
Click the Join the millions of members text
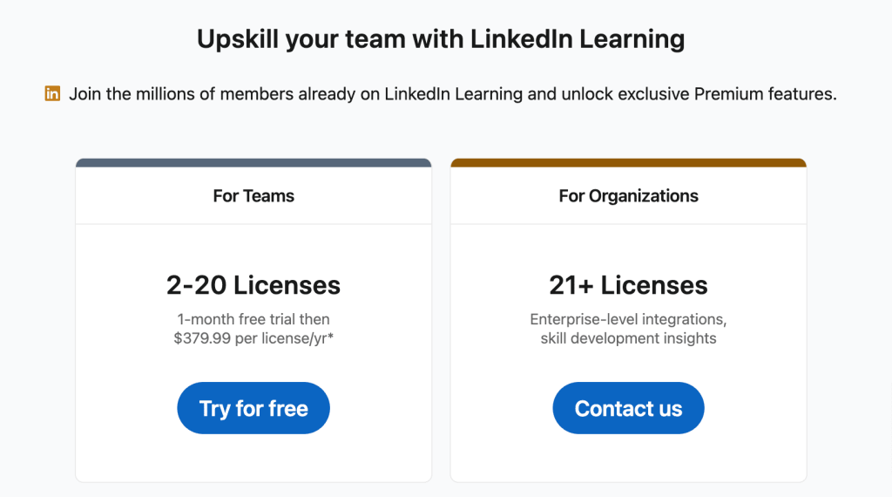[453, 94]
